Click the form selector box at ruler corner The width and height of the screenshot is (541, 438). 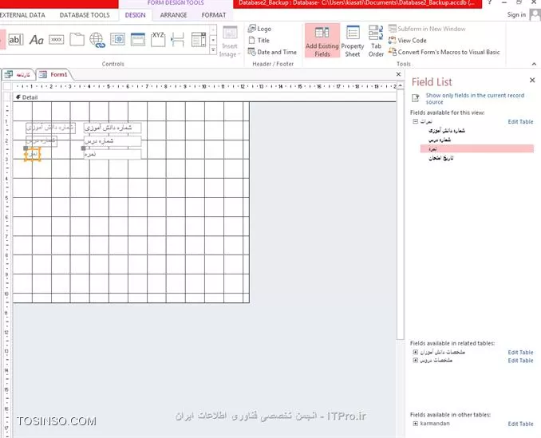(7, 86)
